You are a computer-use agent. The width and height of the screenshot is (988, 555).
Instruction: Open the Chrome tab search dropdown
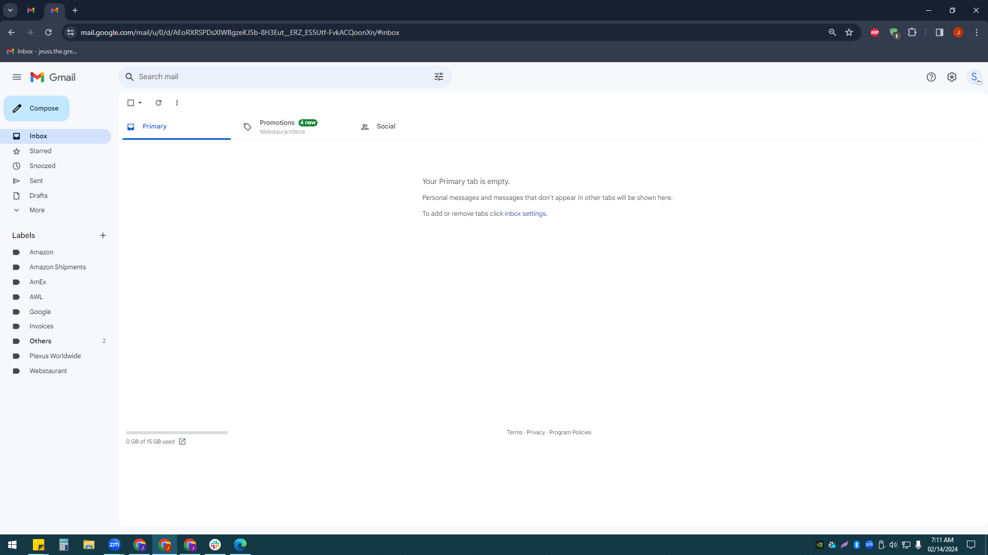pyautogui.click(x=10, y=10)
